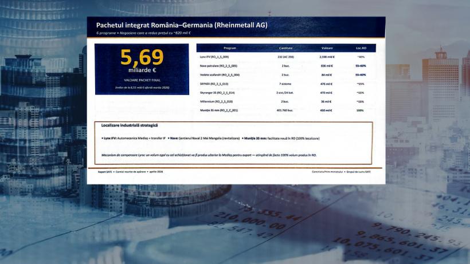This screenshot has width=470, height=264.
Task: Click the 'miliarde €' unit label
Action: coord(142,71)
